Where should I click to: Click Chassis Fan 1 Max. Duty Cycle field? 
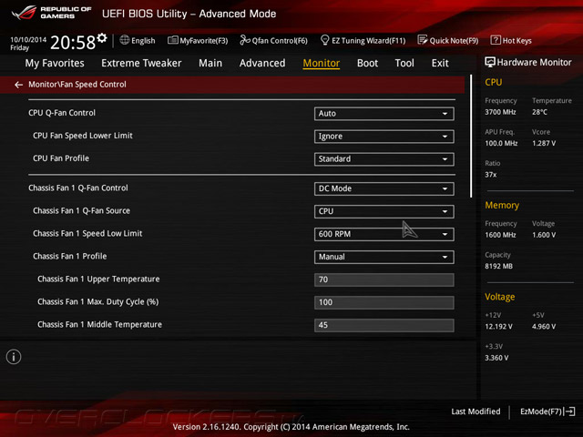pos(384,302)
